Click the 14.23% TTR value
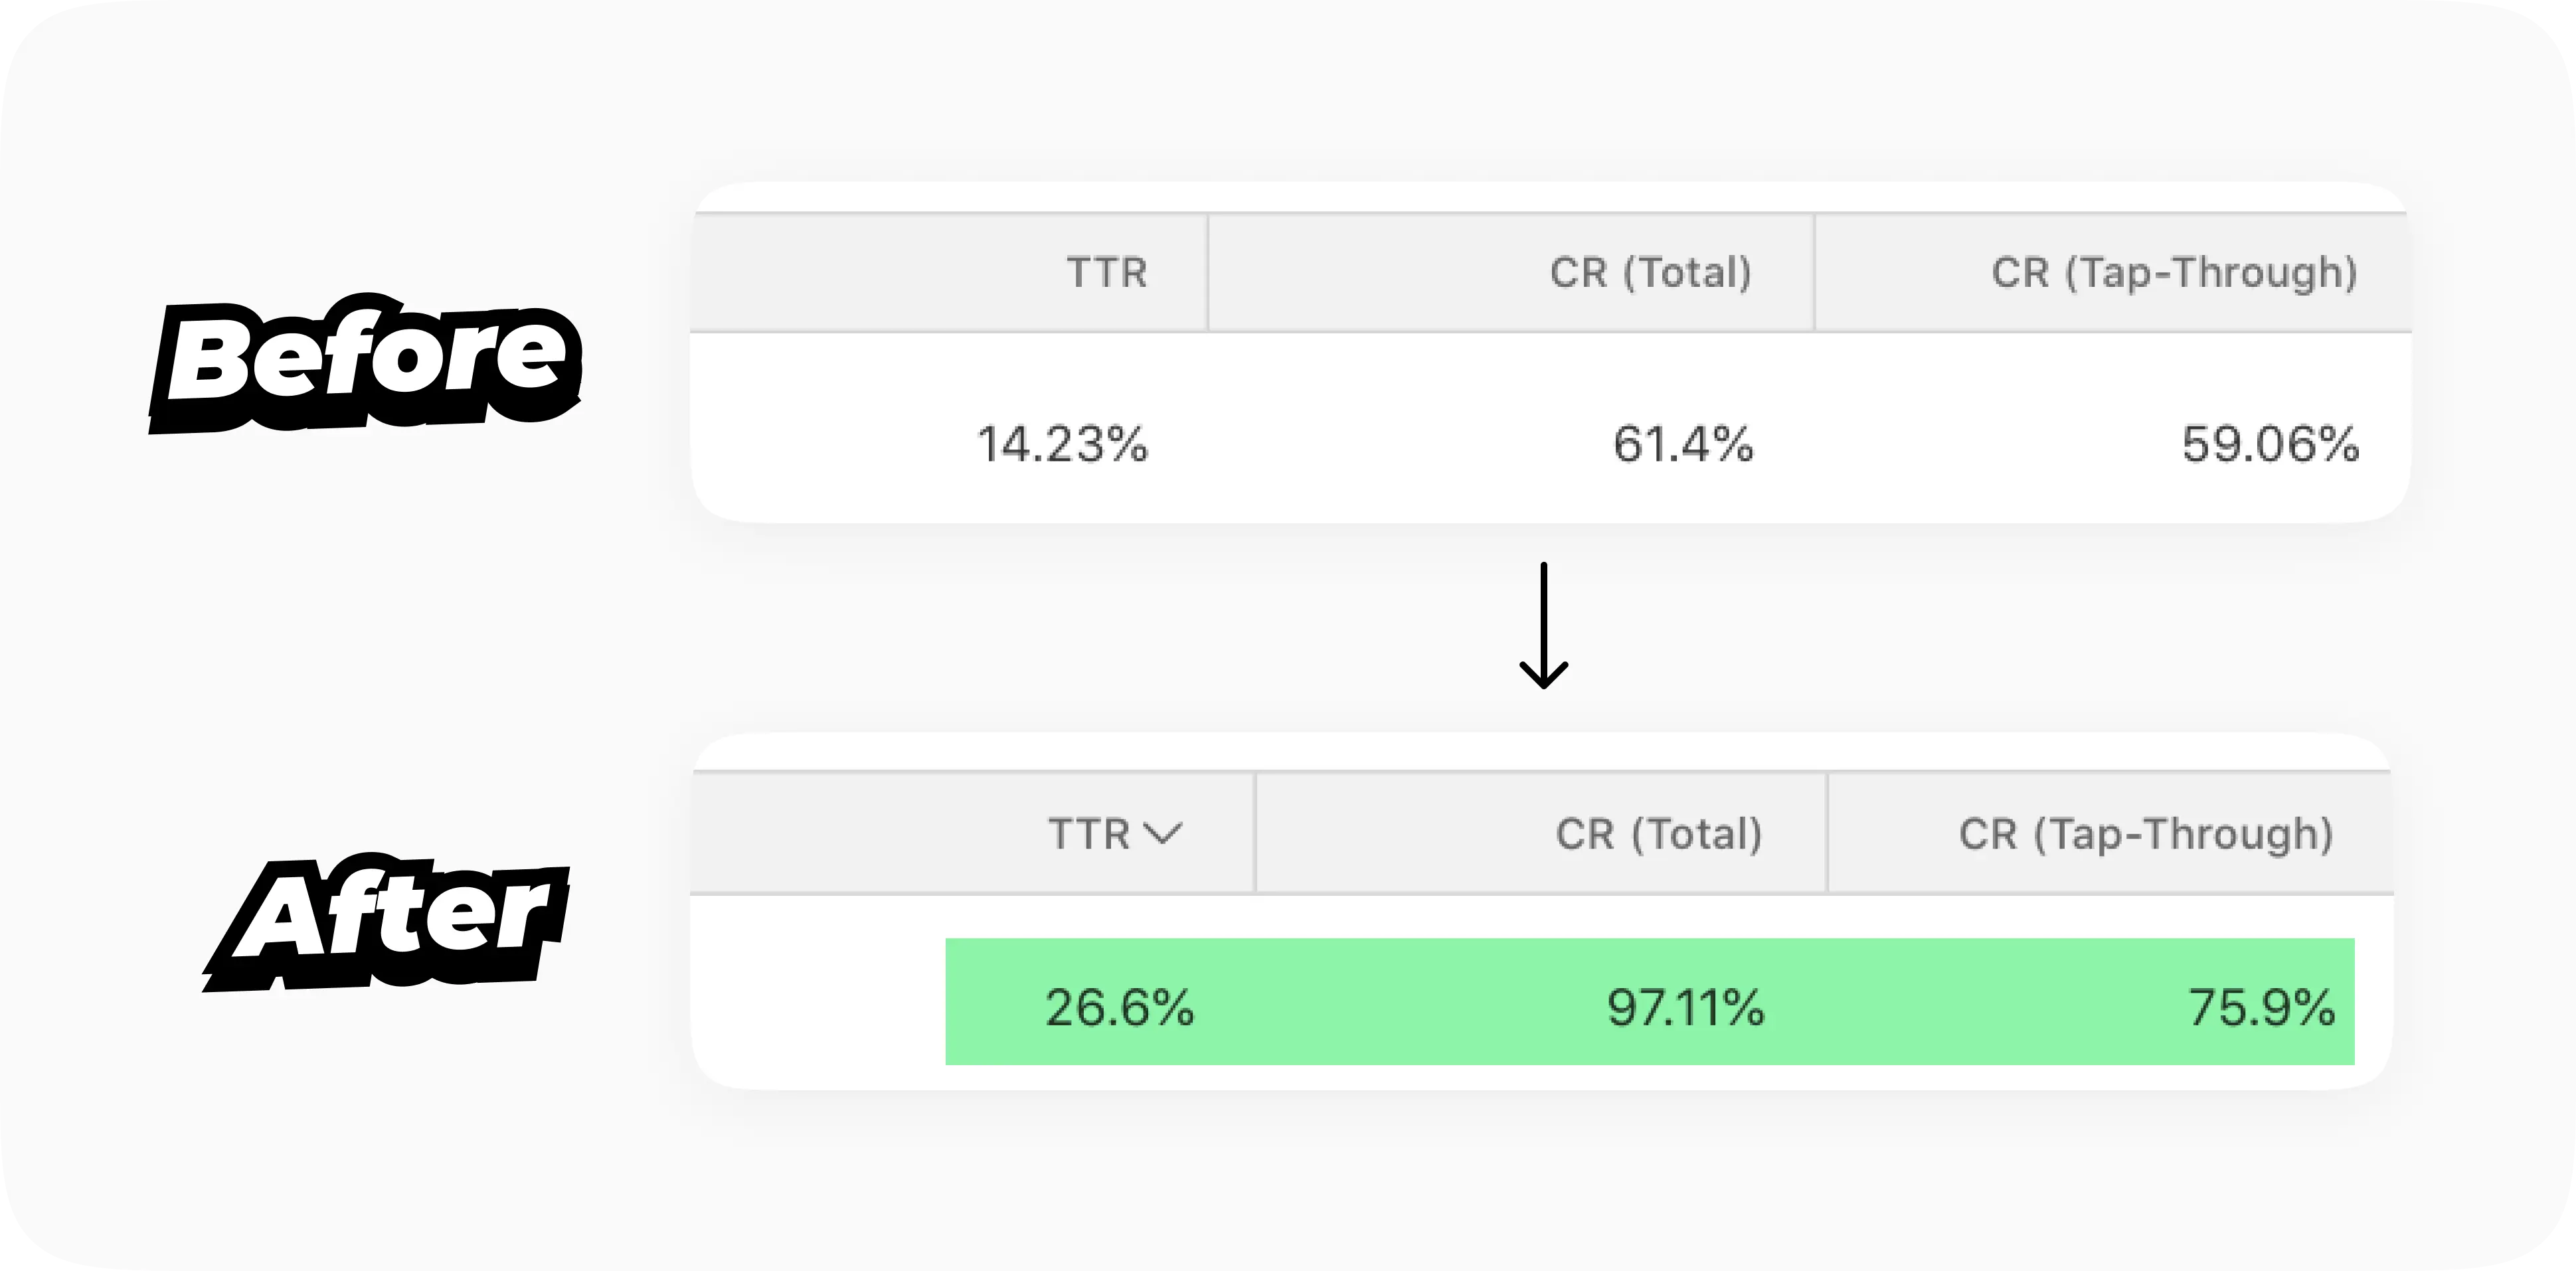This screenshot has height=1271, width=2576. pos(1062,444)
